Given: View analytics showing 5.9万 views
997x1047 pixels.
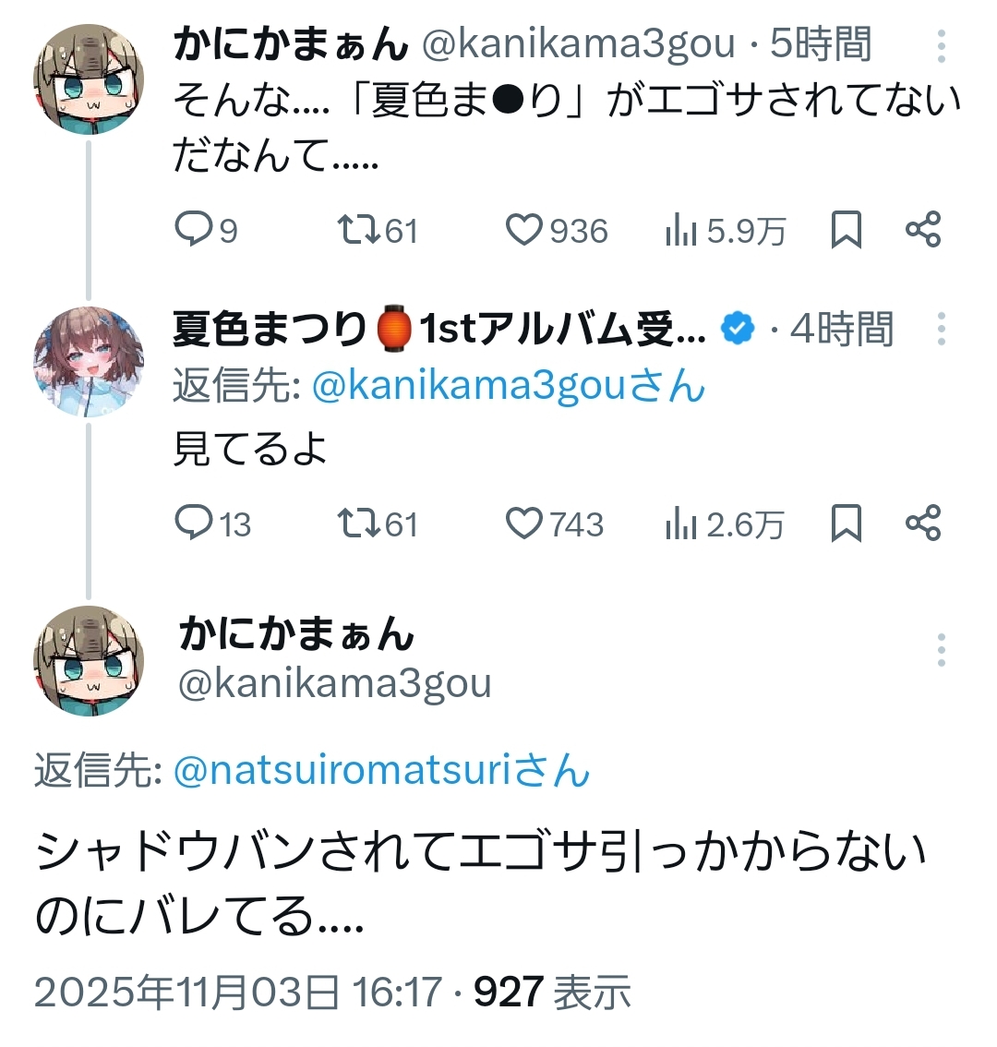Looking at the screenshot, I should coord(681,230).
